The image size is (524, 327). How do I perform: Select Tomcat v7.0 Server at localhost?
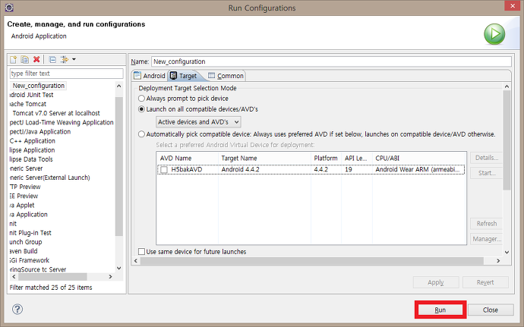56,113
